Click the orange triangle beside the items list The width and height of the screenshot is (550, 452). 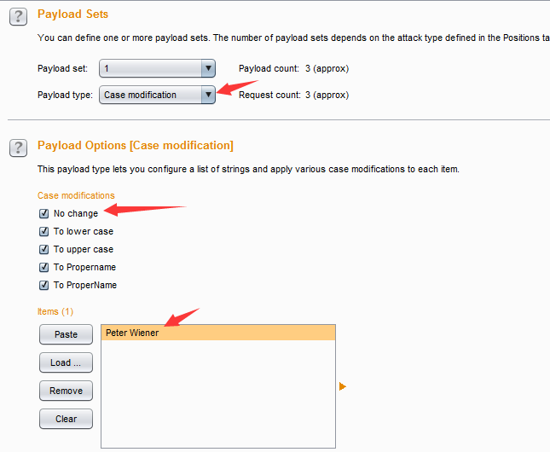[343, 386]
